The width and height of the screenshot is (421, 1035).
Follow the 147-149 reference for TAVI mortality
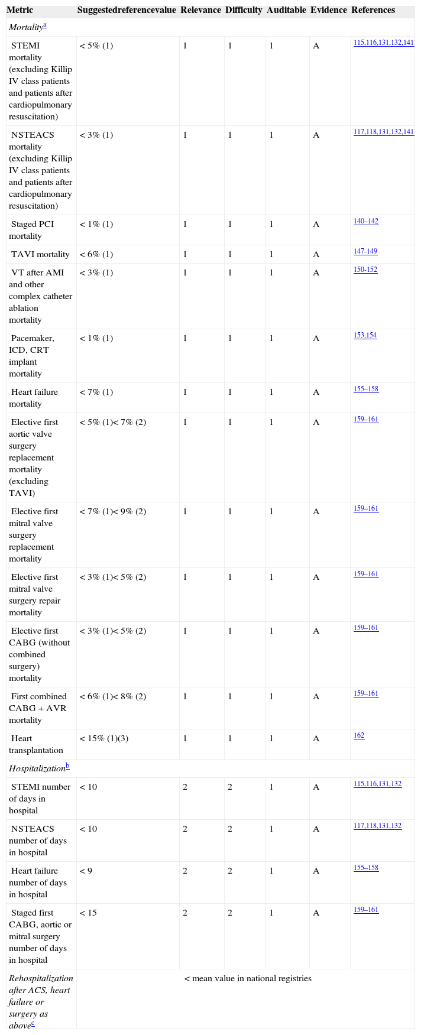pos(365,252)
